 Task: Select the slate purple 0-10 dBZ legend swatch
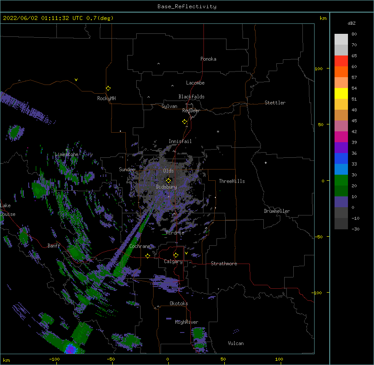(x=341, y=202)
